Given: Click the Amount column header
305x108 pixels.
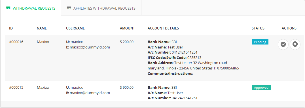Looking at the screenshot, I should (127, 28).
